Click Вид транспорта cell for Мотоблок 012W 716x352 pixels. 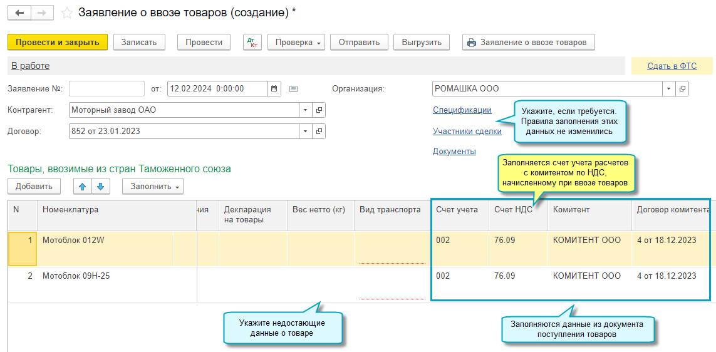pos(392,249)
